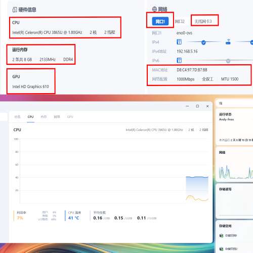This screenshot has width=253, height=253.
Task: Click the MTU 1500 value
Action: click(x=230, y=79)
